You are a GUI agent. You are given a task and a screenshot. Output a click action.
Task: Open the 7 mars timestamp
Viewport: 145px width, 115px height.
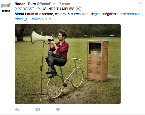65,4
